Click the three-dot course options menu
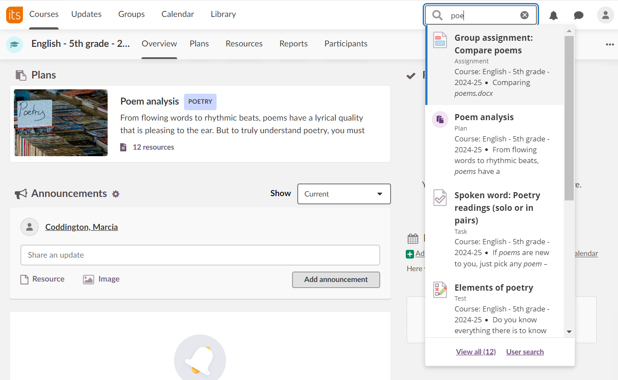This screenshot has height=380, width=618. point(609,44)
